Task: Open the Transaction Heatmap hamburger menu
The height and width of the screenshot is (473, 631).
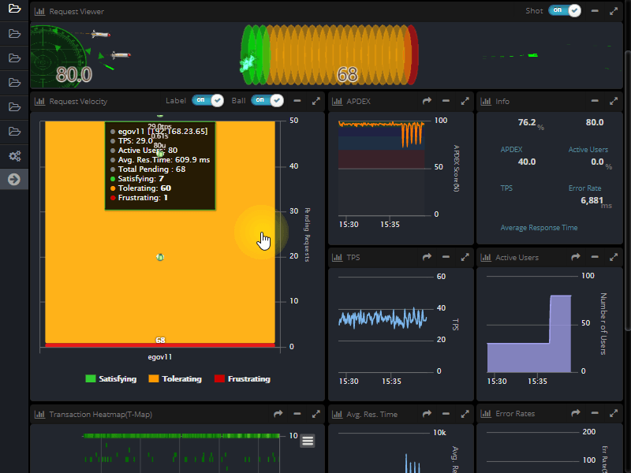Action: click(x=308, y=441)
